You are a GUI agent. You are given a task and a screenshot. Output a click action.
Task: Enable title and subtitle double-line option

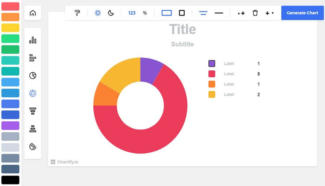click(203, 13)
